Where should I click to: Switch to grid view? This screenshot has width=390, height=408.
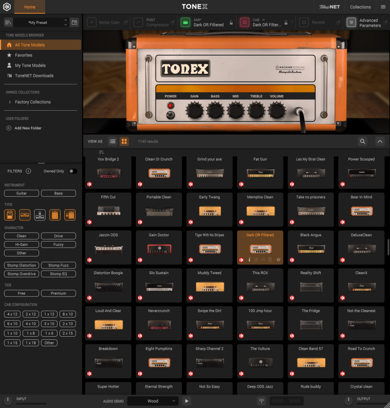[124, 141]
